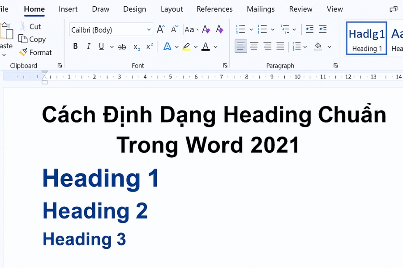
Task: Expand the text highlight color dropdown
Action: [x=196, y=46]
